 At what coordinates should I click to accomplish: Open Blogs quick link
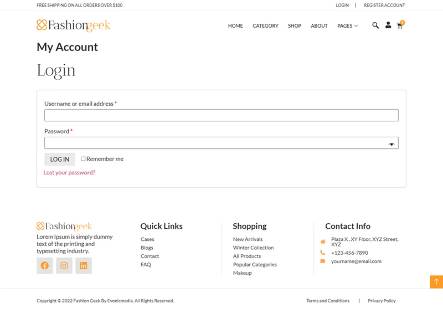[x=147, y=248]
